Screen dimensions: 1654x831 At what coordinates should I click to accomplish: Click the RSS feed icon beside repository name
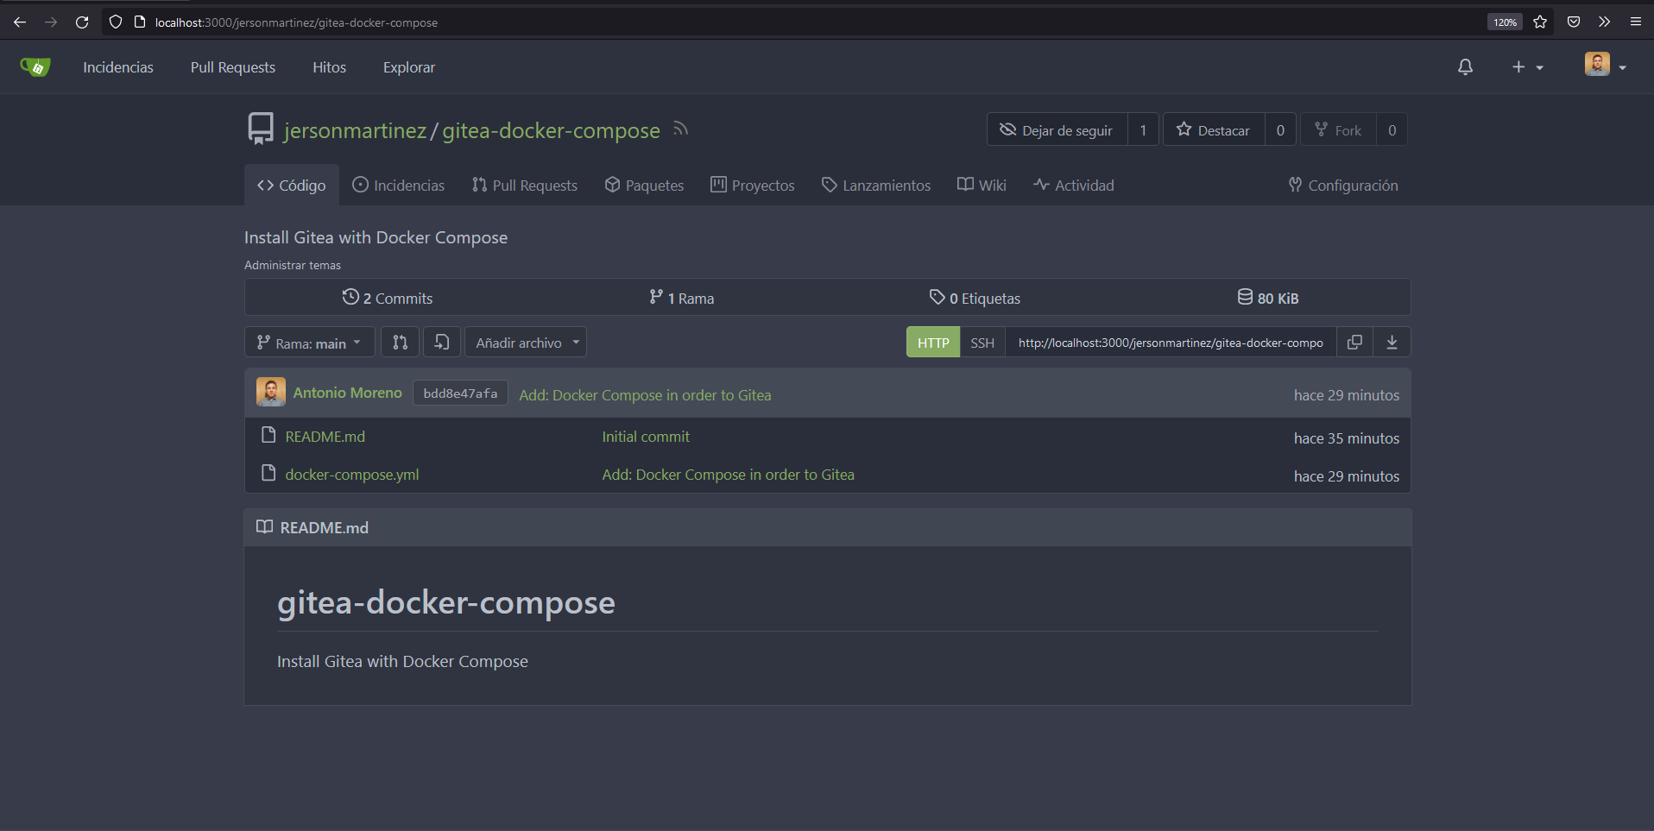pyautogui.click(x=680, y=129)
